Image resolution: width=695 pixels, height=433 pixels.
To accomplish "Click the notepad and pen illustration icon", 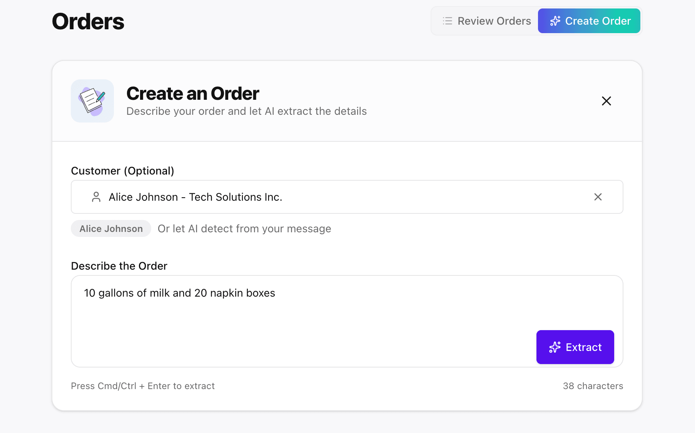I will [x=92, y=101].
